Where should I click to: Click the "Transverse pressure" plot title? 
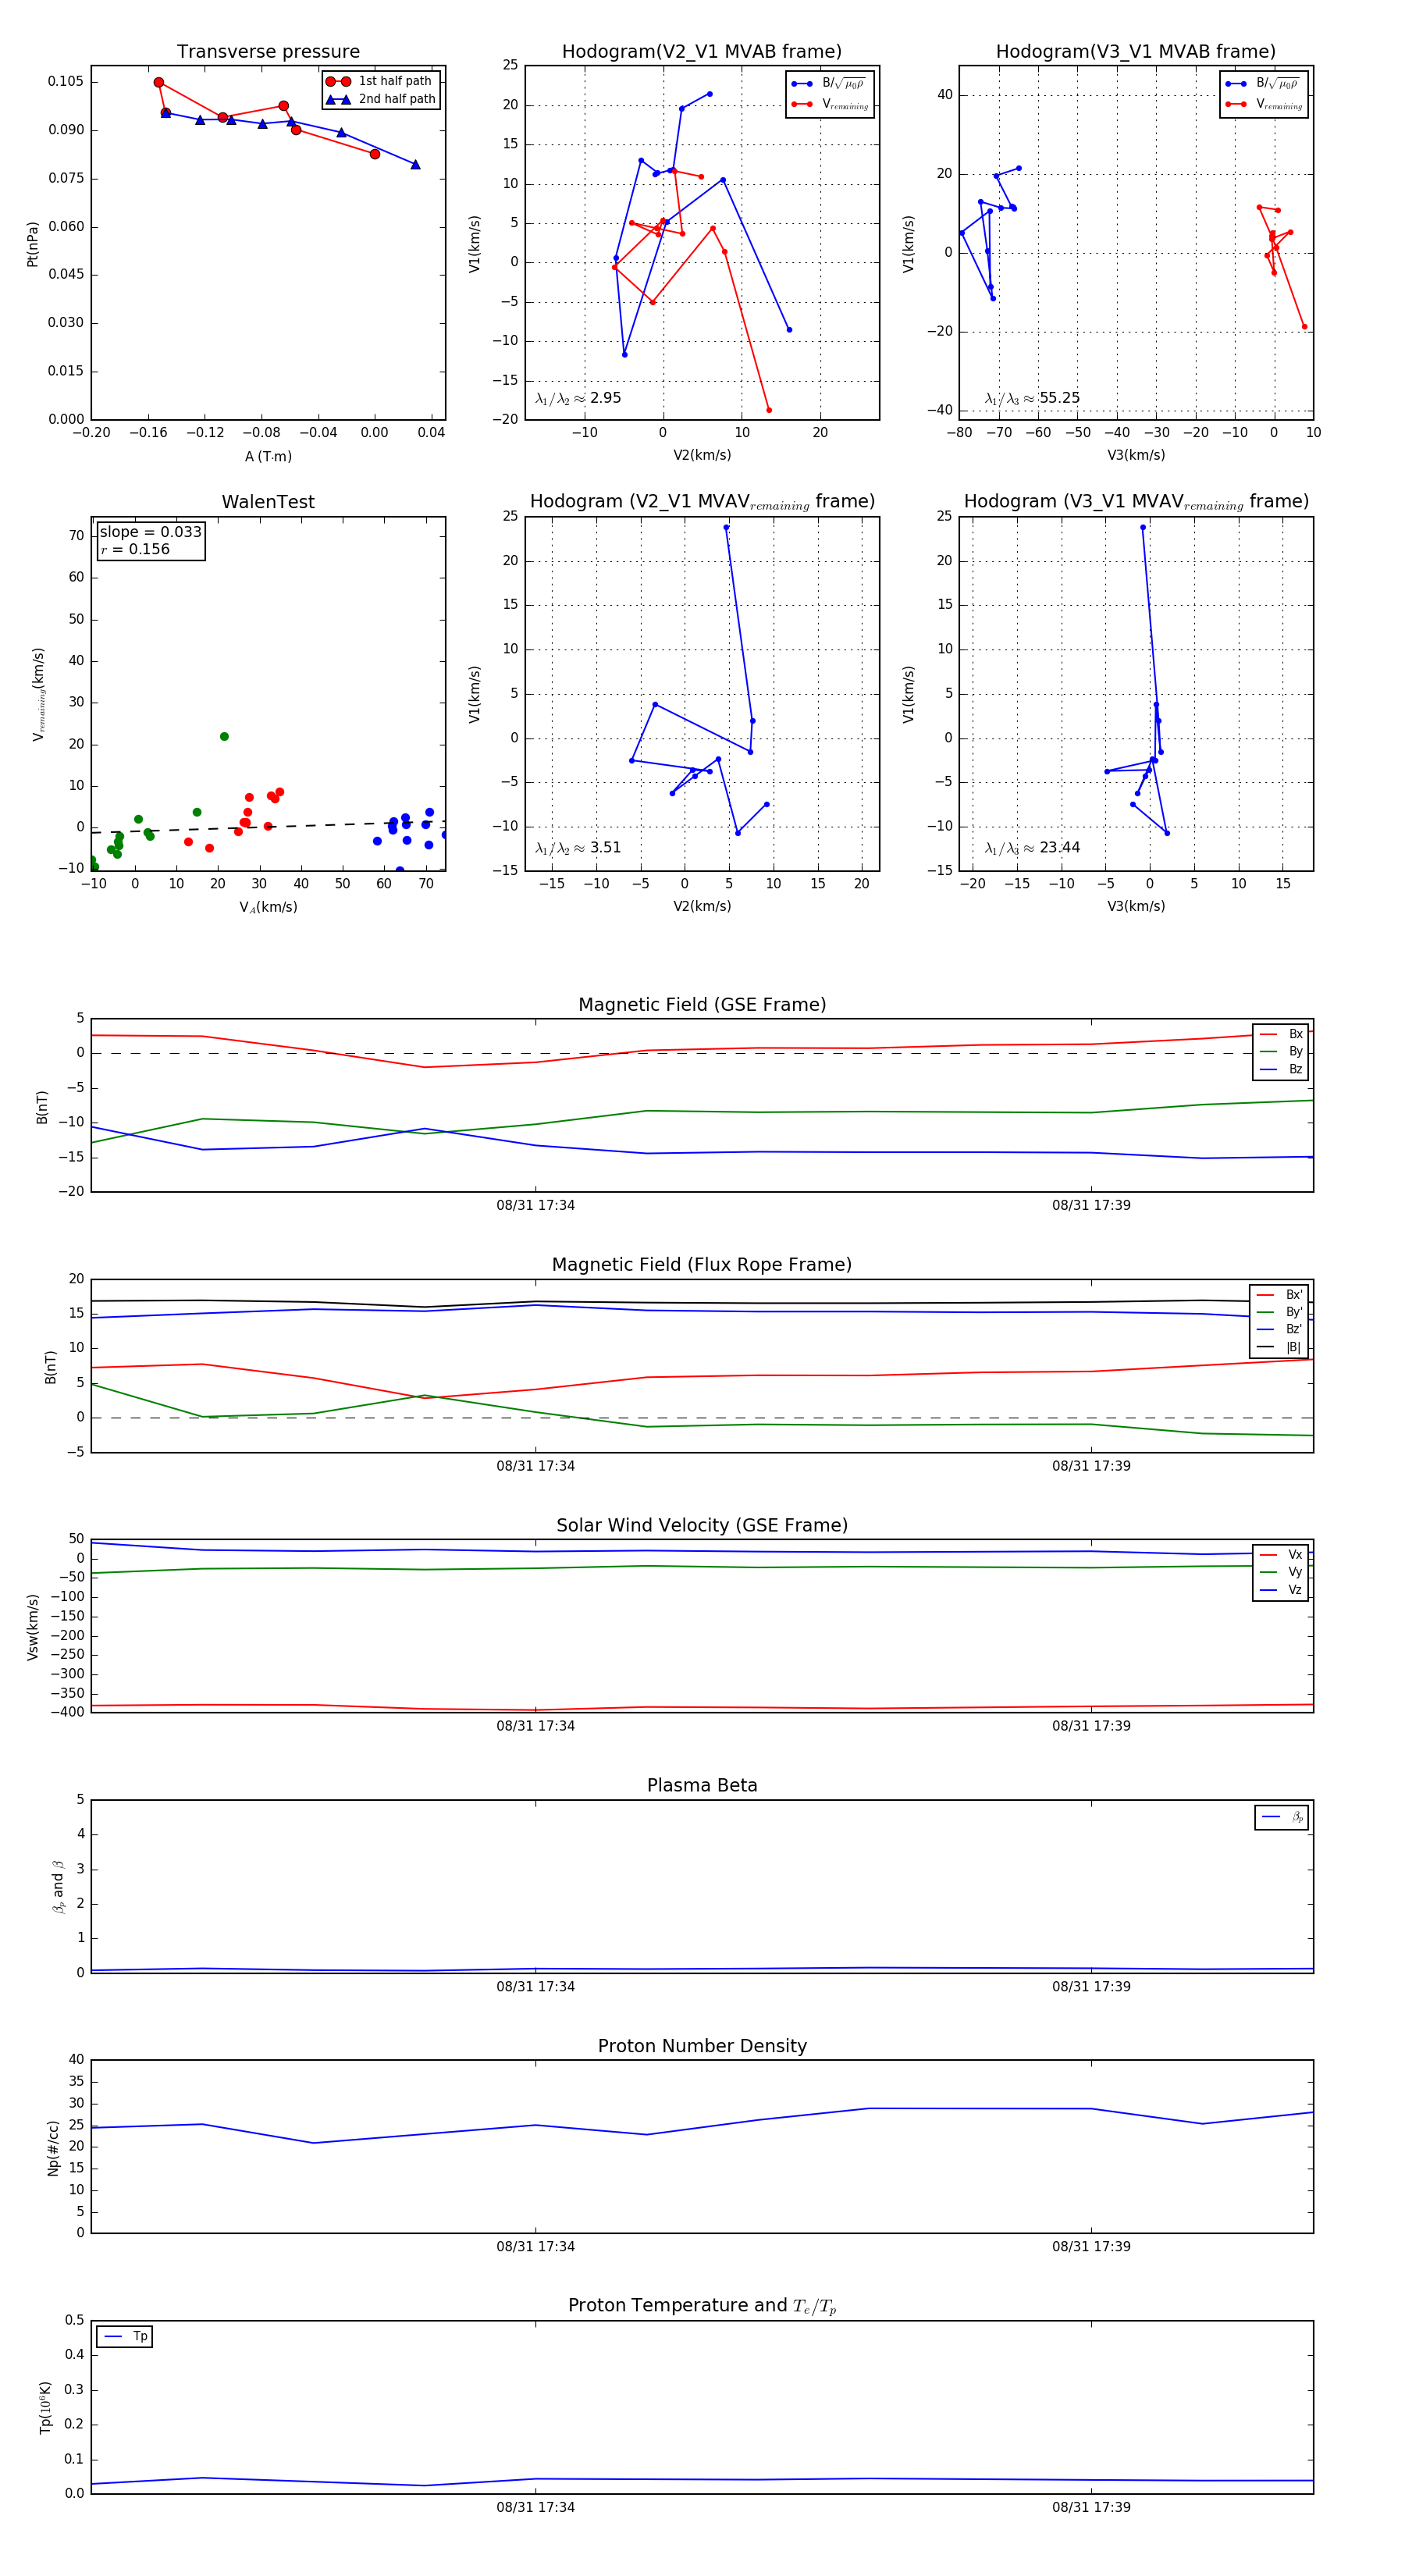tap(268, 52)
